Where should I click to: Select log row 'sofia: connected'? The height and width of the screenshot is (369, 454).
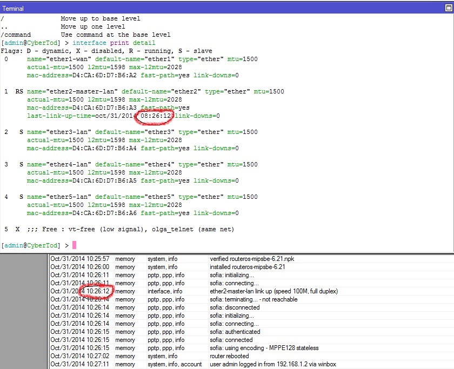click(x=252, y=340)
